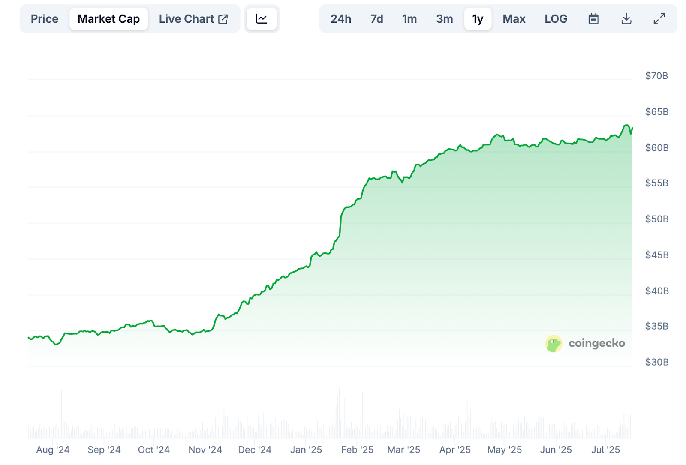This screenshot has height=465, width=686.
Task: Click the $30B axis label
Action: [x=656, y=362]
